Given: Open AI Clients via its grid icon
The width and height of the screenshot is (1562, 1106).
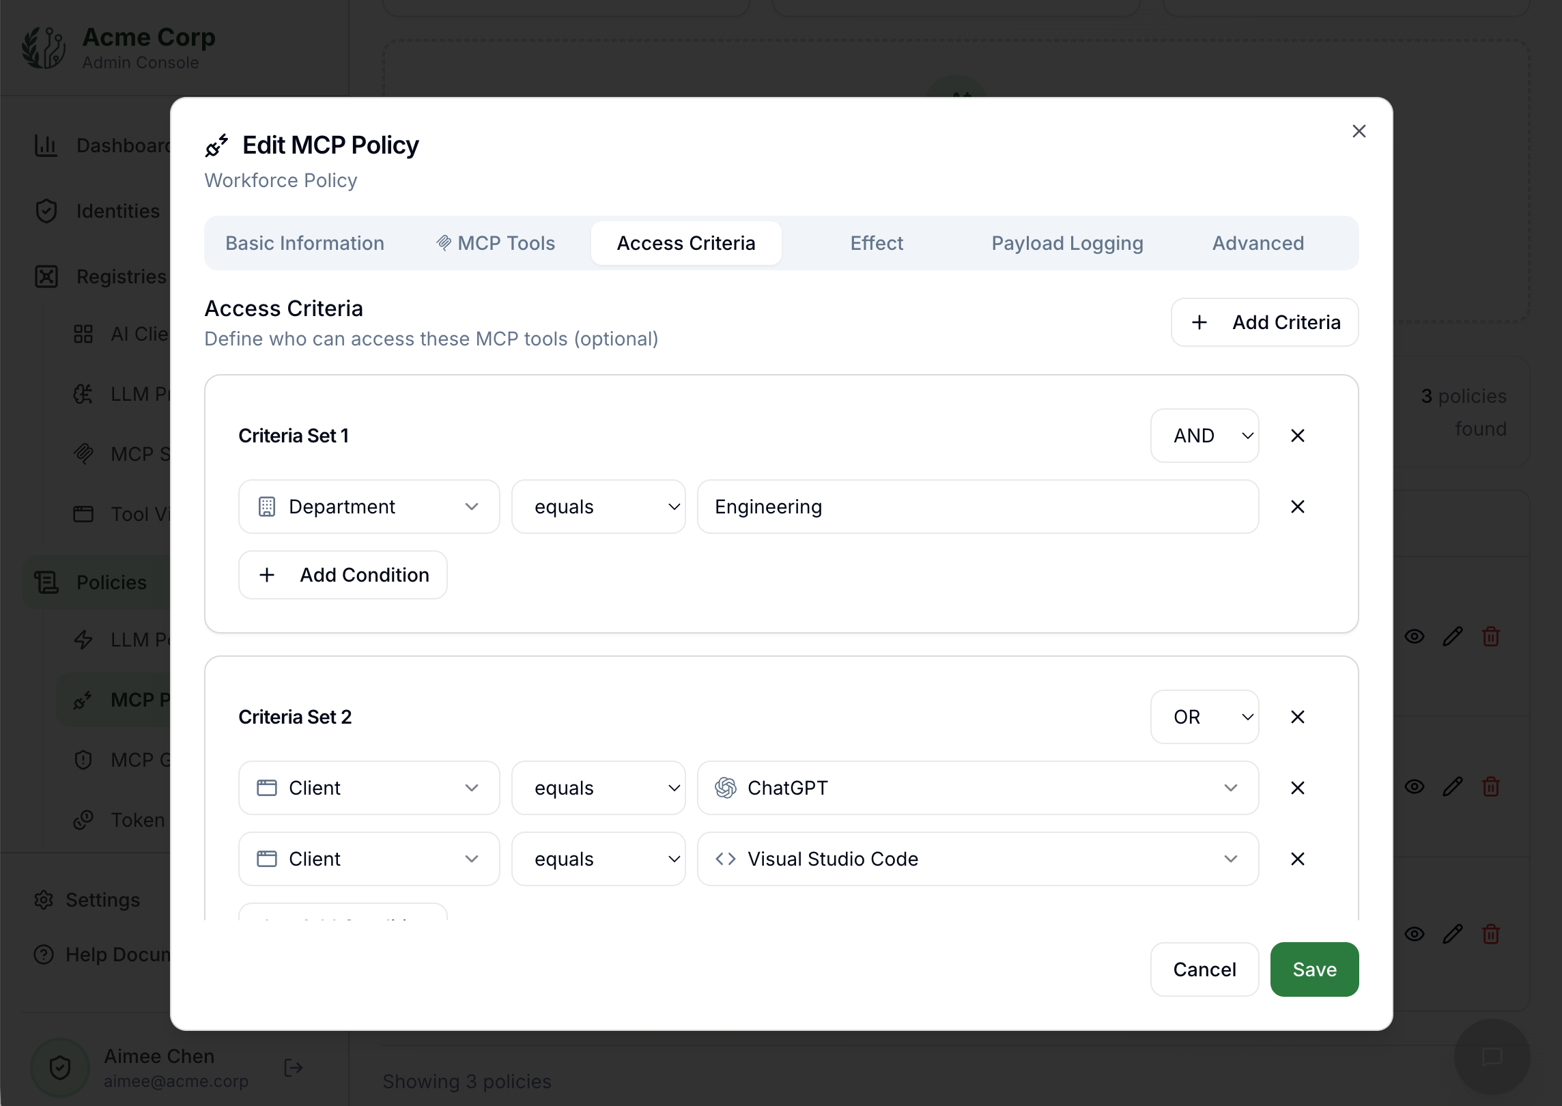Looking at the screenshot, I should tap(83, 334).
